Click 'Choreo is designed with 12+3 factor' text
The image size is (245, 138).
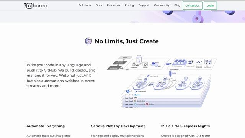[x=185, y=136]
